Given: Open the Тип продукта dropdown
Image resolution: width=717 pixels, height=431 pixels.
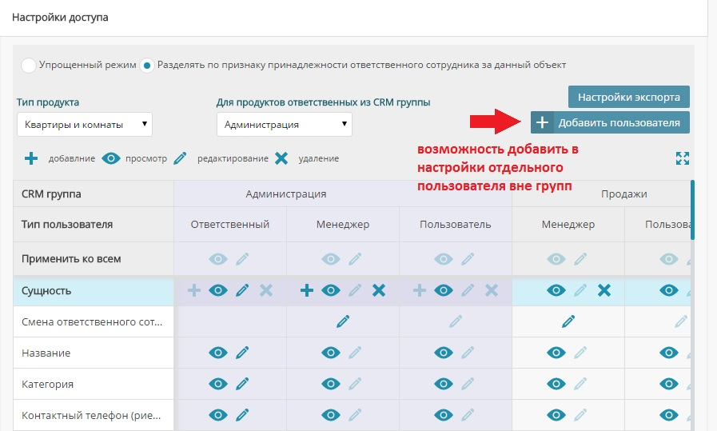Looking at the screenshot, I should click(x=84, y=124).
